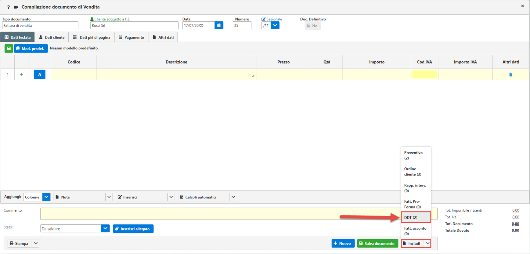Open the calendar date picker

[x=219, y=25]
